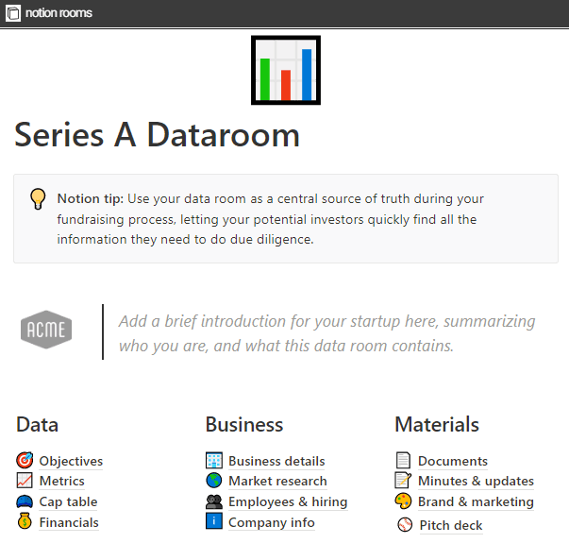Viewport: 569px width, 560px height.
Task: Click the Brand & marketing palette icon
Action: (x=403, y=501)
